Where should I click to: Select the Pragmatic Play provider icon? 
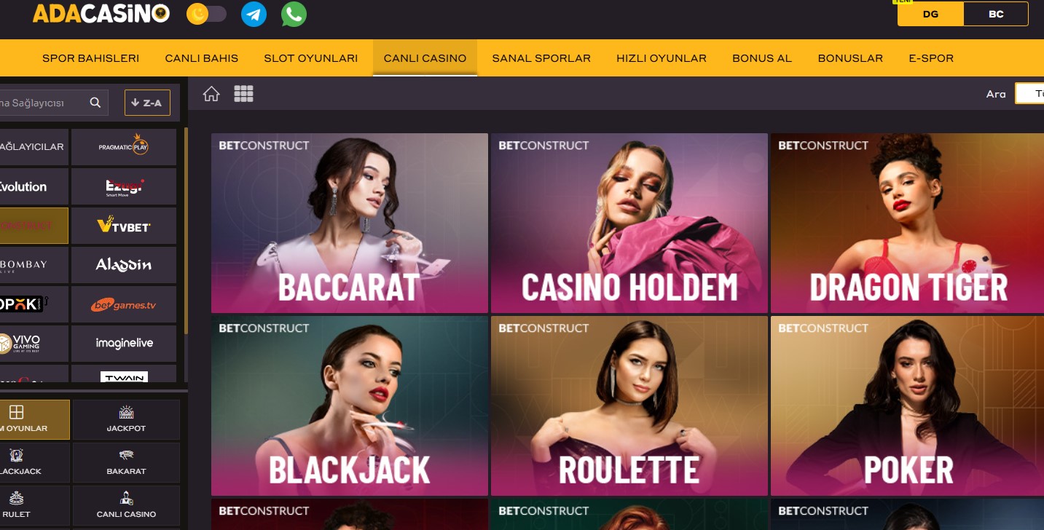tap(123, 146)
